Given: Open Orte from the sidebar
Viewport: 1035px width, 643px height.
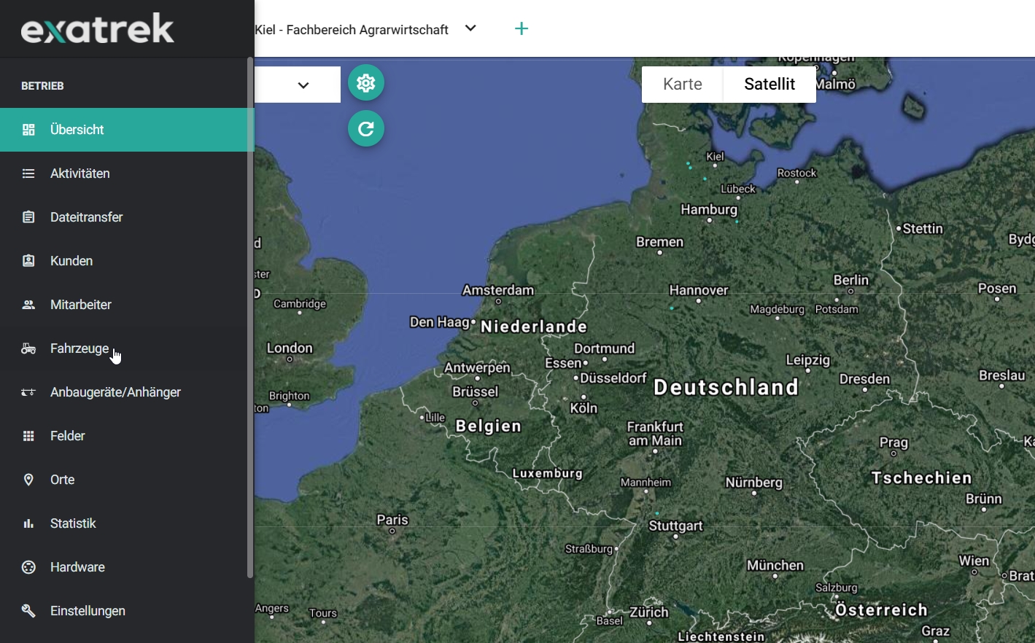Looking at the screenshot, I should point(124,480).
